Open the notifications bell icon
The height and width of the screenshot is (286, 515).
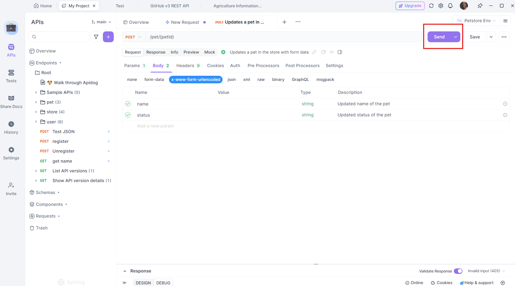coord(450,6)
